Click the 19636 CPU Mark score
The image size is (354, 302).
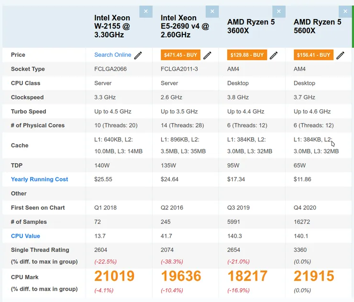tap(181, 276)
